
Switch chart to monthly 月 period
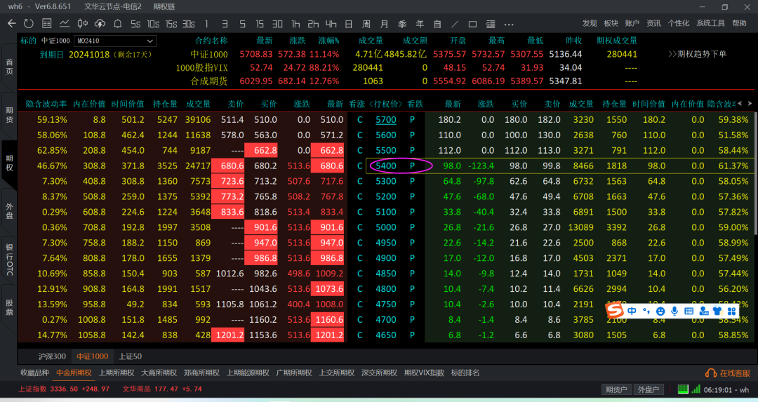pyautogui.click(x=385, y=24)
